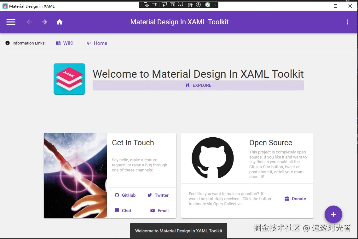Click the braces binding check debug icon
Viewport: 358px width, 239px height.
click(190, 5)
